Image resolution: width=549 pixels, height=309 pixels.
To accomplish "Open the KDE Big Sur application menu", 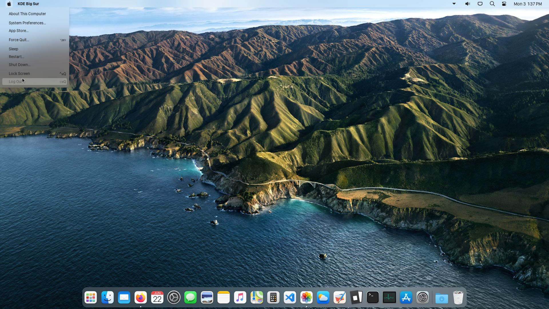I will click(28, 4).
